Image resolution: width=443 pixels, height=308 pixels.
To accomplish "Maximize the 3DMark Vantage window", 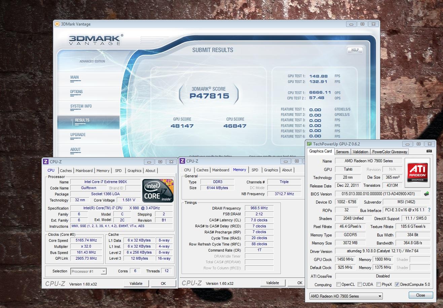I will coord(362,24).
